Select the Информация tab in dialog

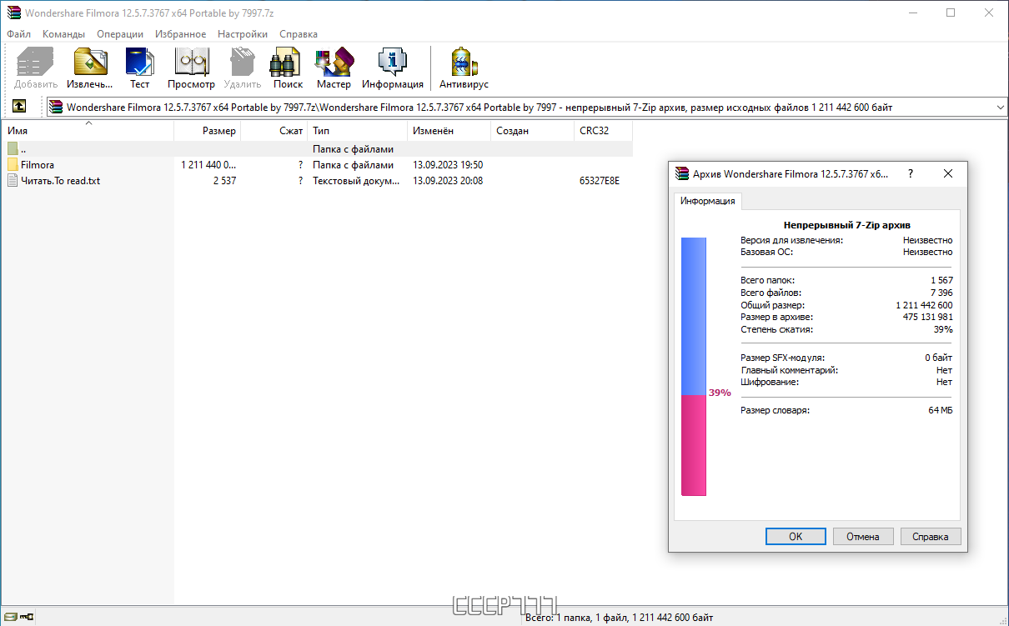click(707, 201)
